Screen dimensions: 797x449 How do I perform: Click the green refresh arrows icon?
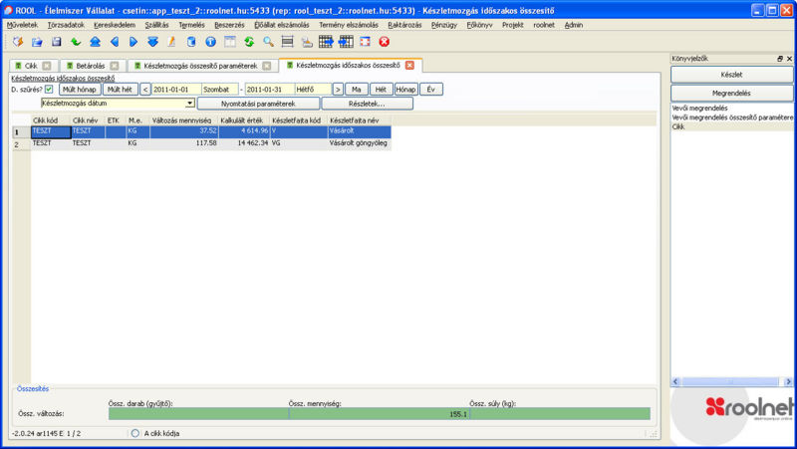tap(249, 42)
